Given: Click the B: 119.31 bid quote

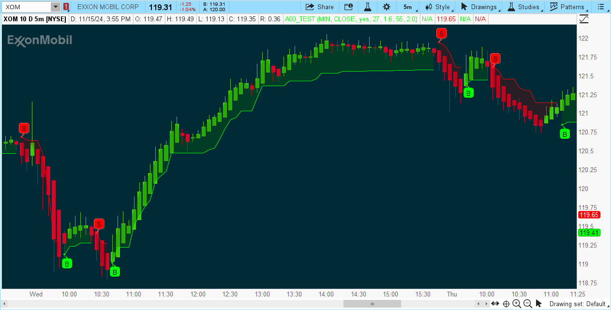Looking at the screenshot, I should click(x=215, y=4).
